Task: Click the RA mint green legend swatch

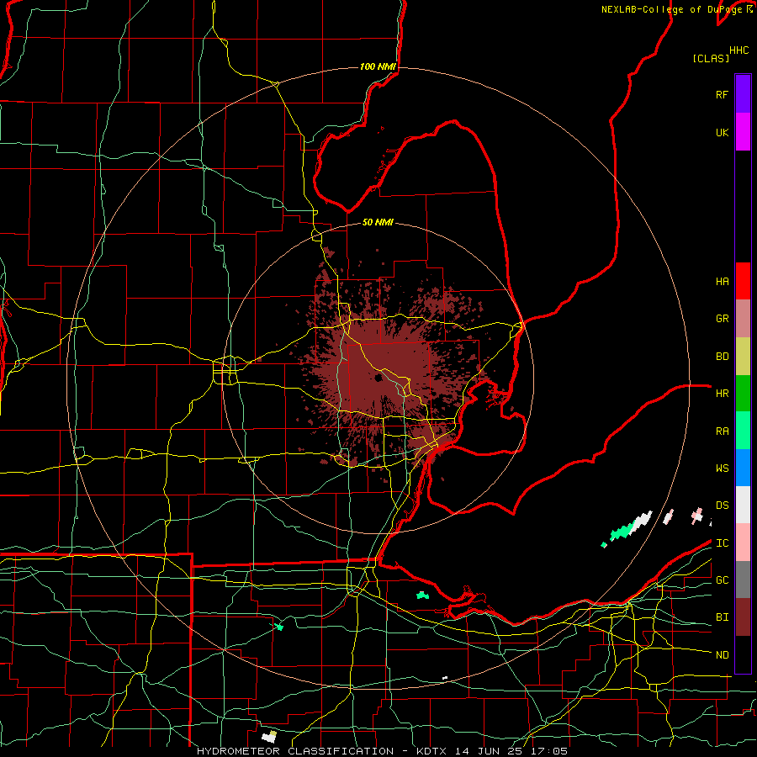Action: pos(743,431)
